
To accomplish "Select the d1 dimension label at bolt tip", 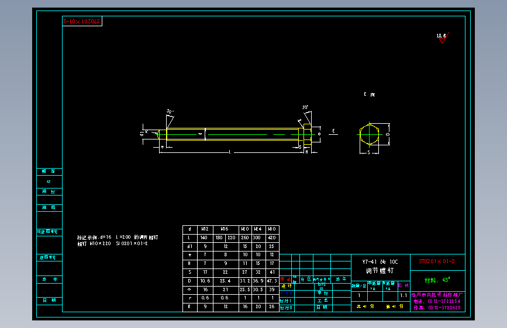I will click(142, 133).
